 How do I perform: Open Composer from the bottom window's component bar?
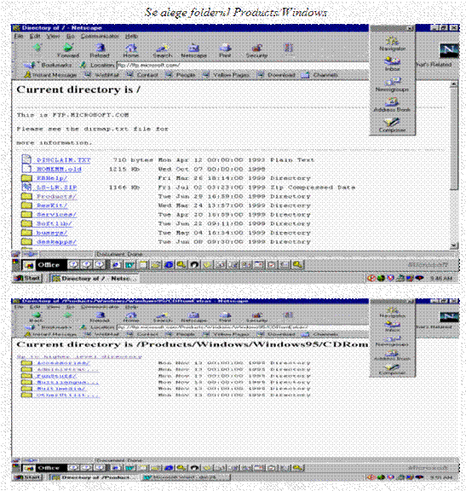click(x=392, y=370)
